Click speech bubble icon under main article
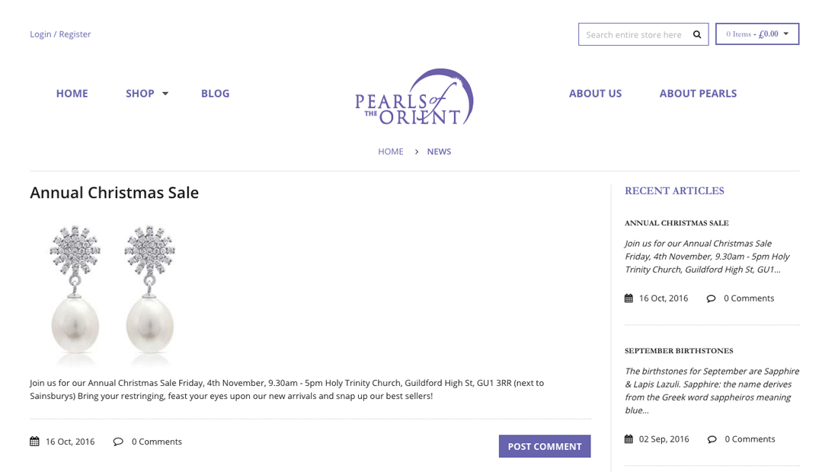838x472 pixels. [118, 442]
